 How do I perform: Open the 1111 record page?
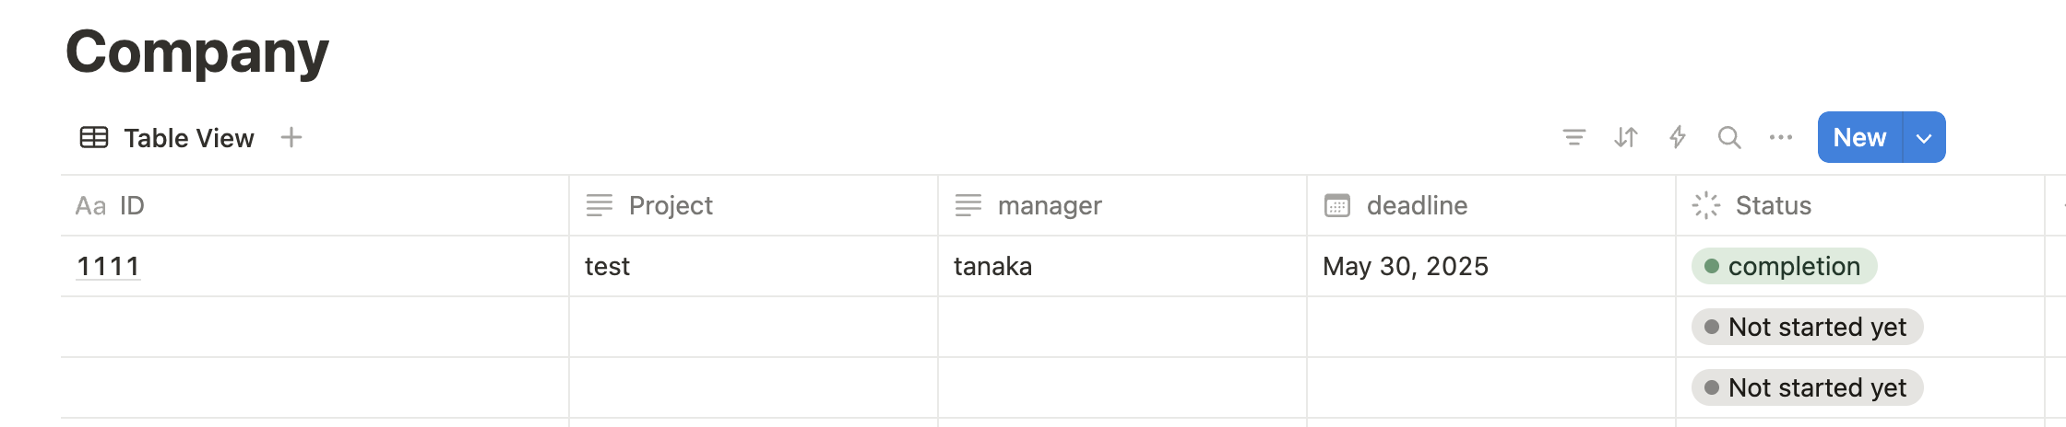tap(108, 266)
